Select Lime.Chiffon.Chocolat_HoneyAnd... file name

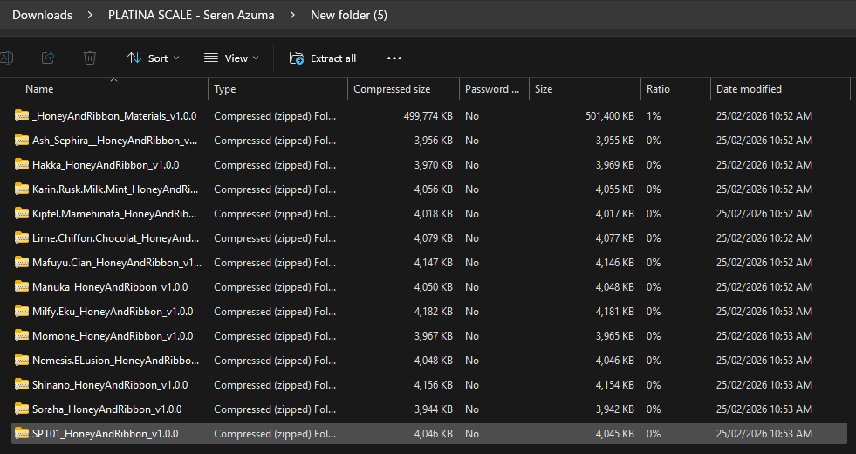(116, 238)
